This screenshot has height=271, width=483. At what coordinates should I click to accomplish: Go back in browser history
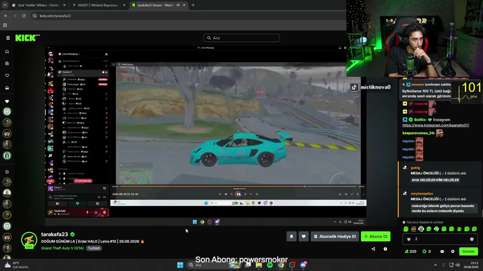(x=6, y=16)
